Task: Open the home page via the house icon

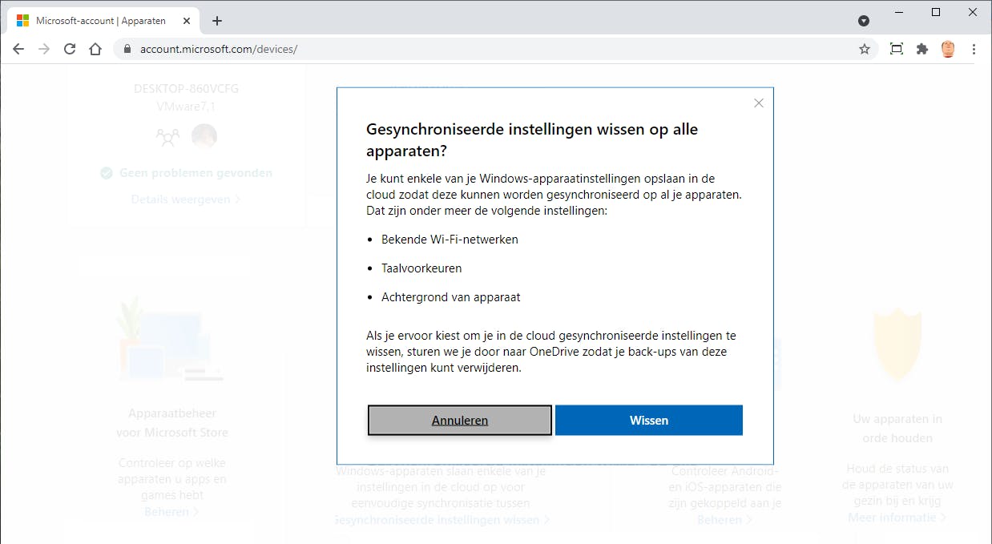Action: (95, 49)
